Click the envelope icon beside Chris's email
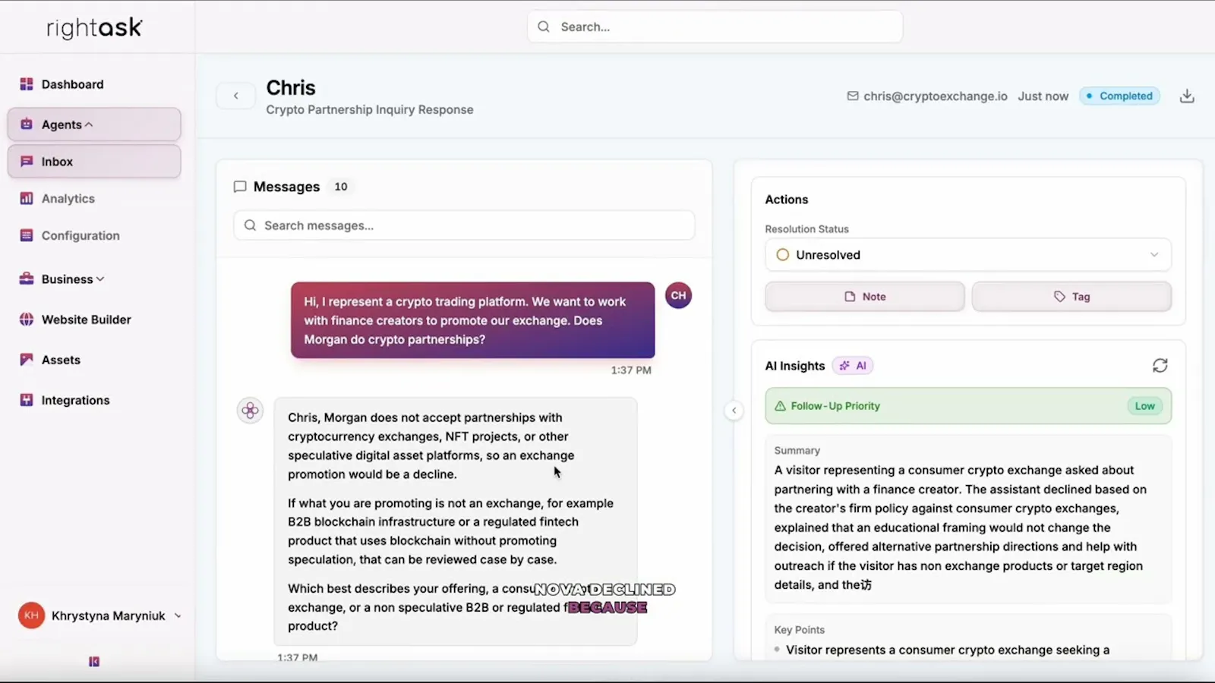Viewport: 1215px width, 683px height. pos(853,96)
